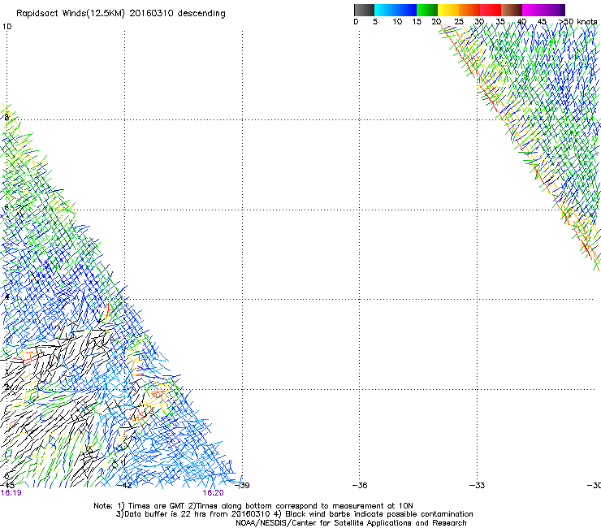Click the brown 35-40 knots color segment

[512, 10]
